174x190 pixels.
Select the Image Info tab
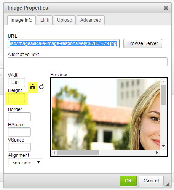pyautogui.click(x=21, y=20)
